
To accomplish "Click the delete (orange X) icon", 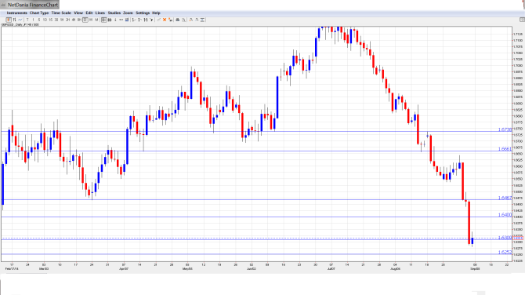I will 165,20.
